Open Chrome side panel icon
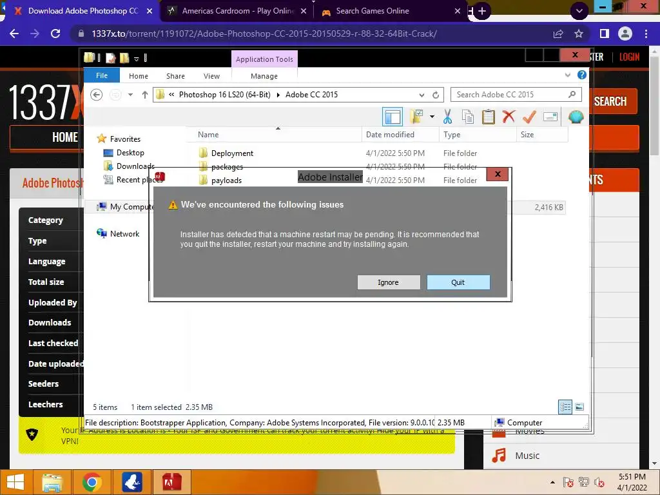Screen dimensions: 660x495 (x=605, y=34)
